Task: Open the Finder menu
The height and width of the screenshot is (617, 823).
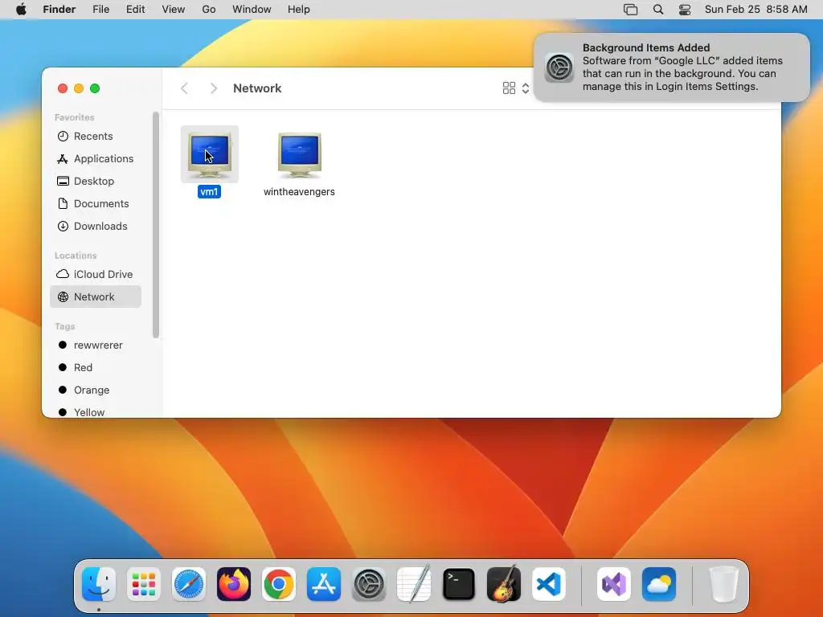Action: point(59,10)
